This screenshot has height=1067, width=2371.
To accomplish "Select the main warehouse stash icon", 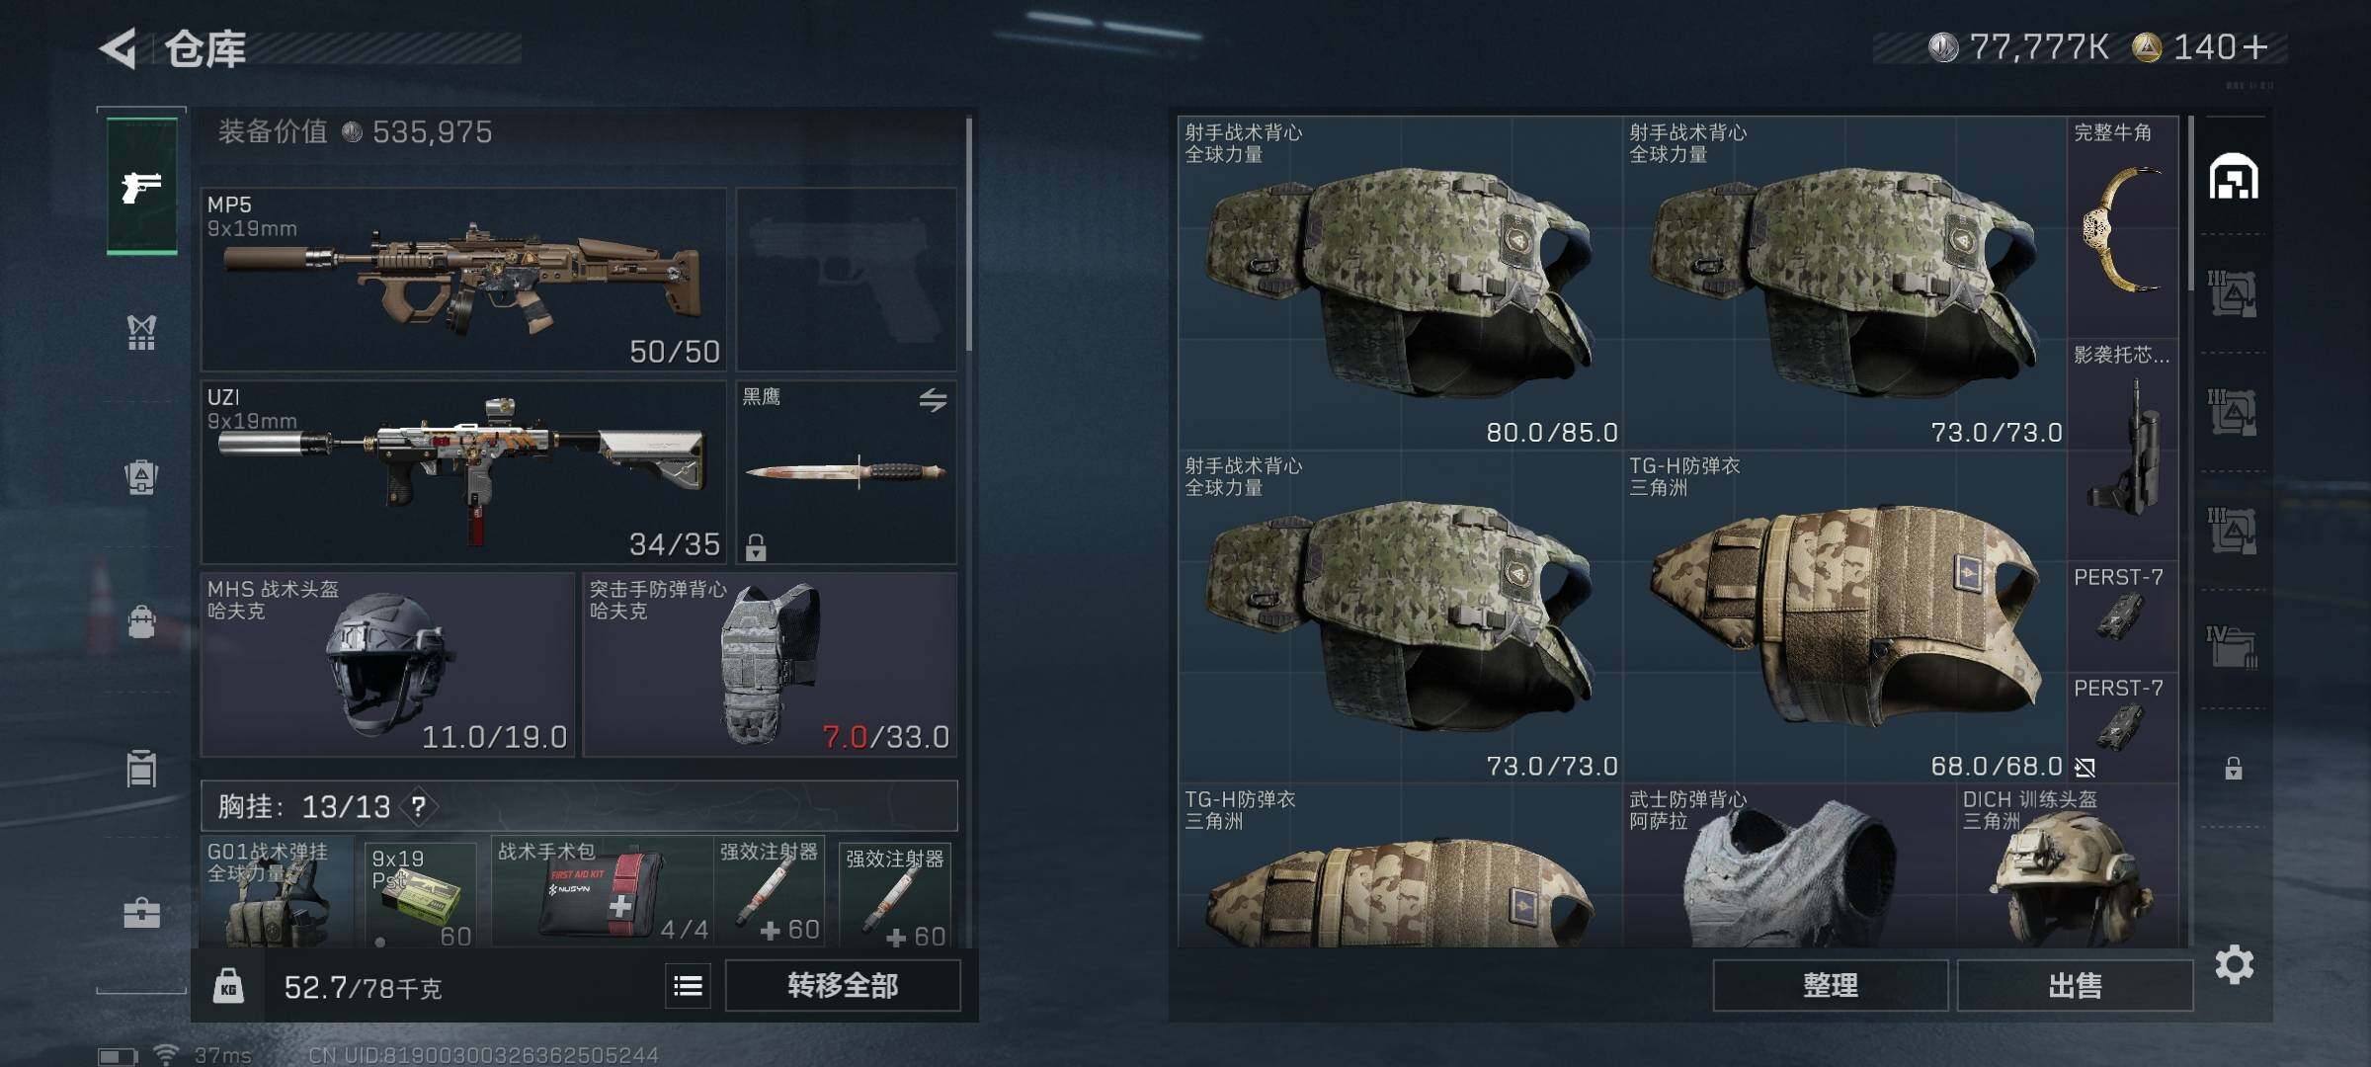I will coord(2234,177).
